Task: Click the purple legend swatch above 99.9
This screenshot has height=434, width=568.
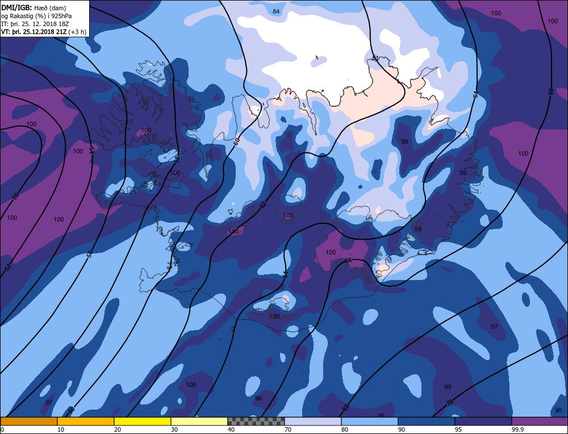Action: tap(540, 422)
